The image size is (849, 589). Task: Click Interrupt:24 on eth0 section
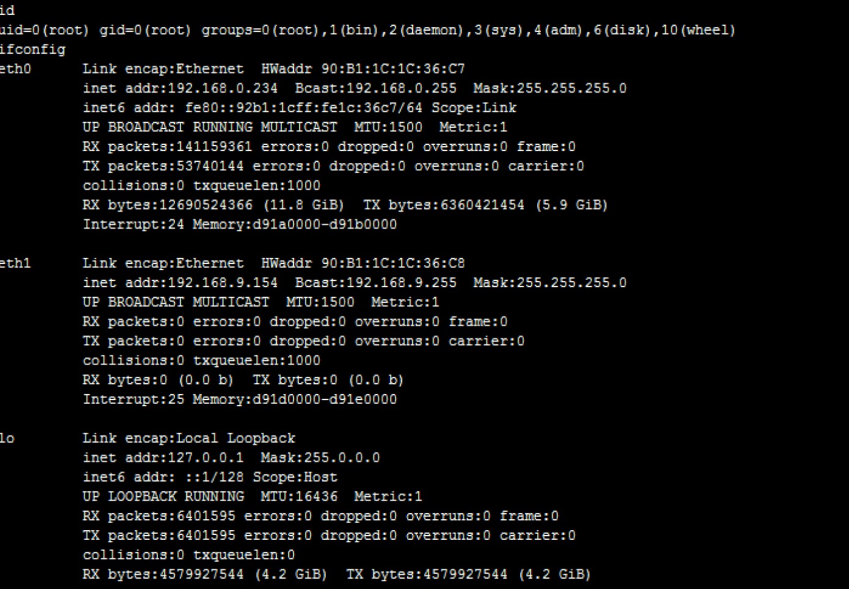[x=133, y=225]
